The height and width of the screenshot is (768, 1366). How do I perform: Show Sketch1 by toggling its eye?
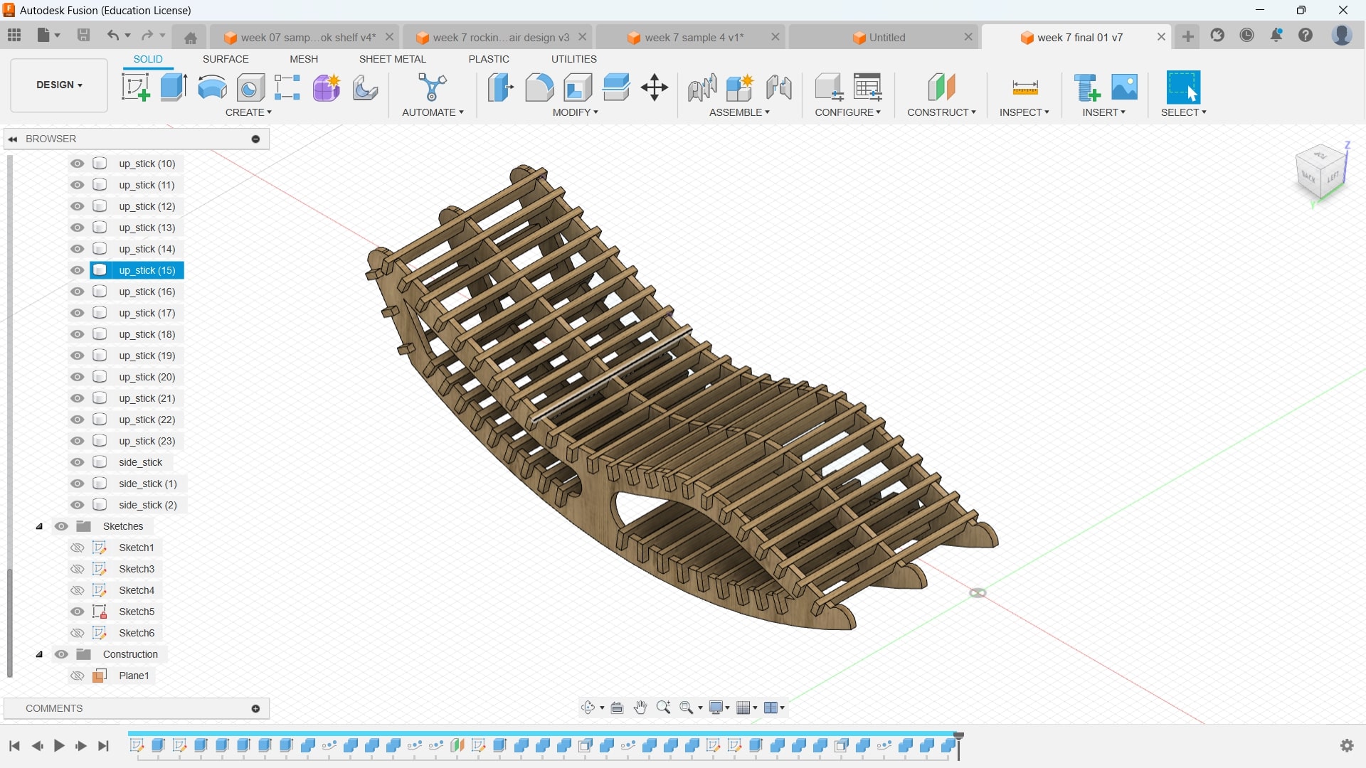(x=78, y=548)
